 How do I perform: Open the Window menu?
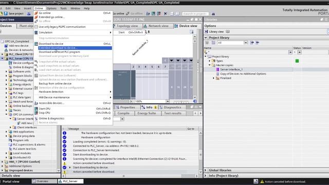(76, 8)
